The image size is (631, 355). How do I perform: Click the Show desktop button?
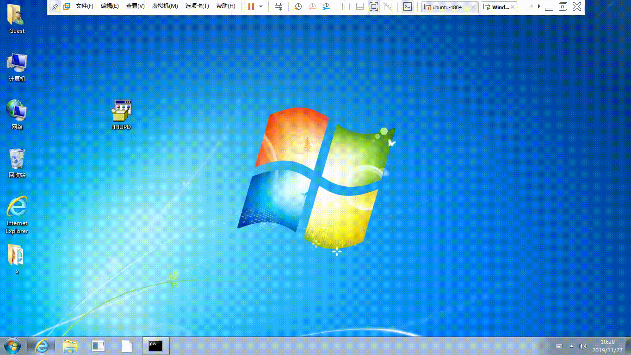pyautogui.click(x=628, y=346)
